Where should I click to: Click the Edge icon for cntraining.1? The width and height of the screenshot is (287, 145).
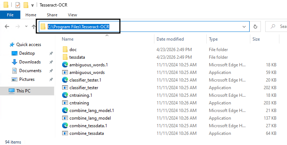pos(65,95)
